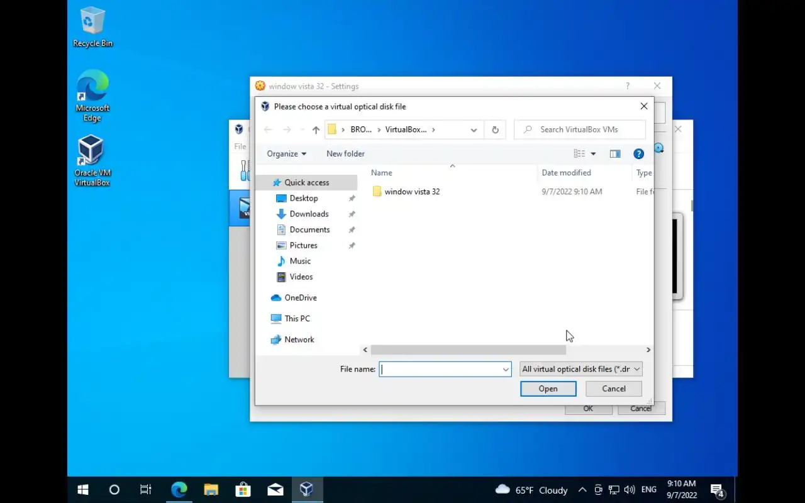
Task: Open the Oracle VM VirtualBox desktop shortcut
Action: click(92, 161)
